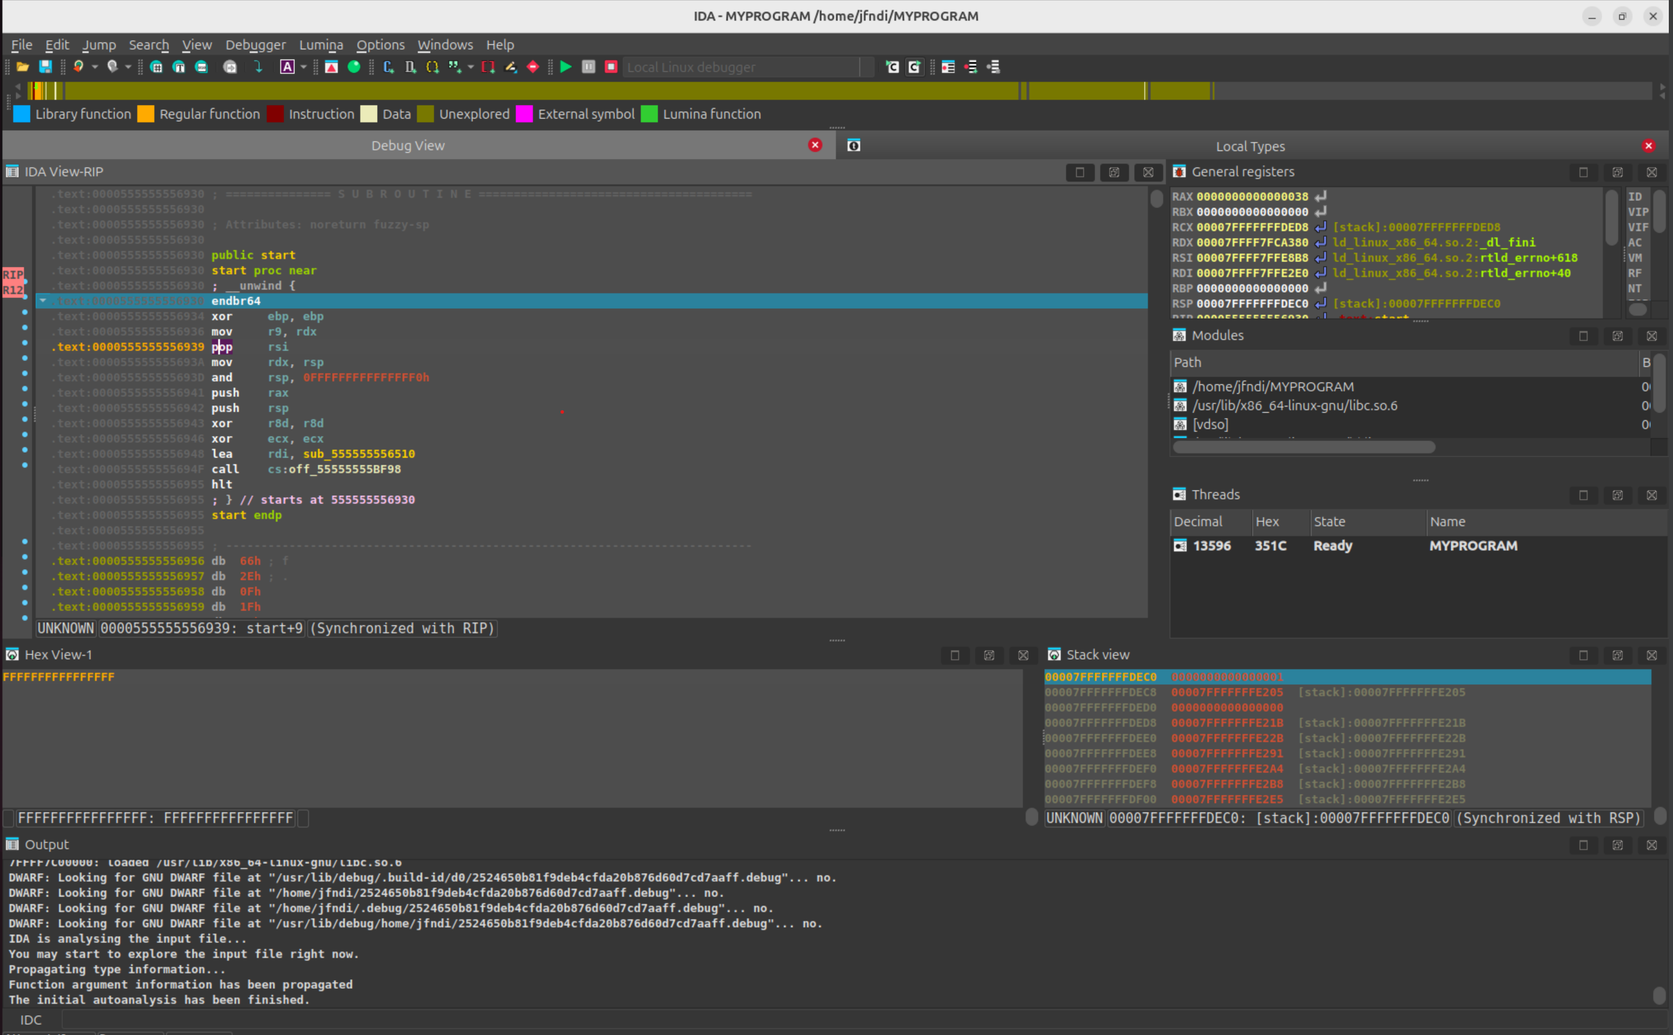Click the Undo toolbar icon
The width and height of the screenshot is (1673, 1035).
pyautogui.click(x=77, y=67)
